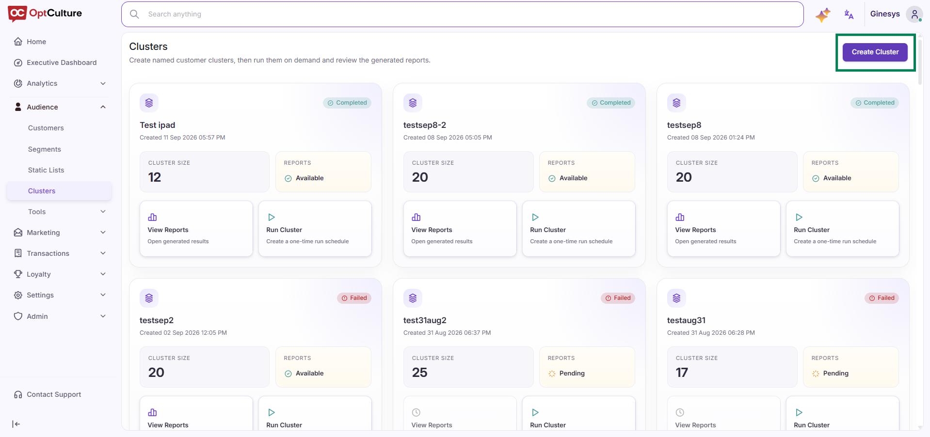
Task: Click the testaug31 cluster title
Action: coord(686,320)
